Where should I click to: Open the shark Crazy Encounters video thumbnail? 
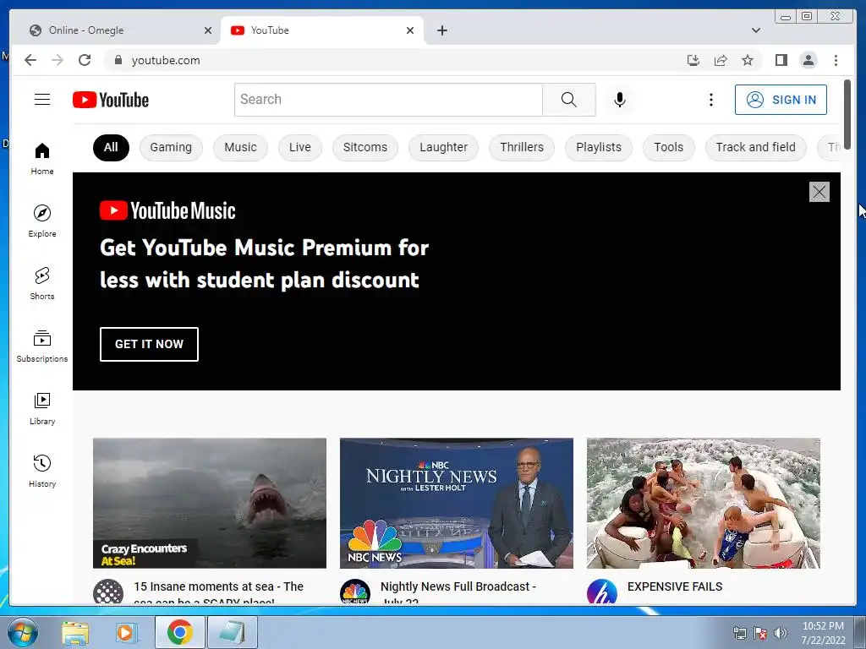(x=210, y=503)
